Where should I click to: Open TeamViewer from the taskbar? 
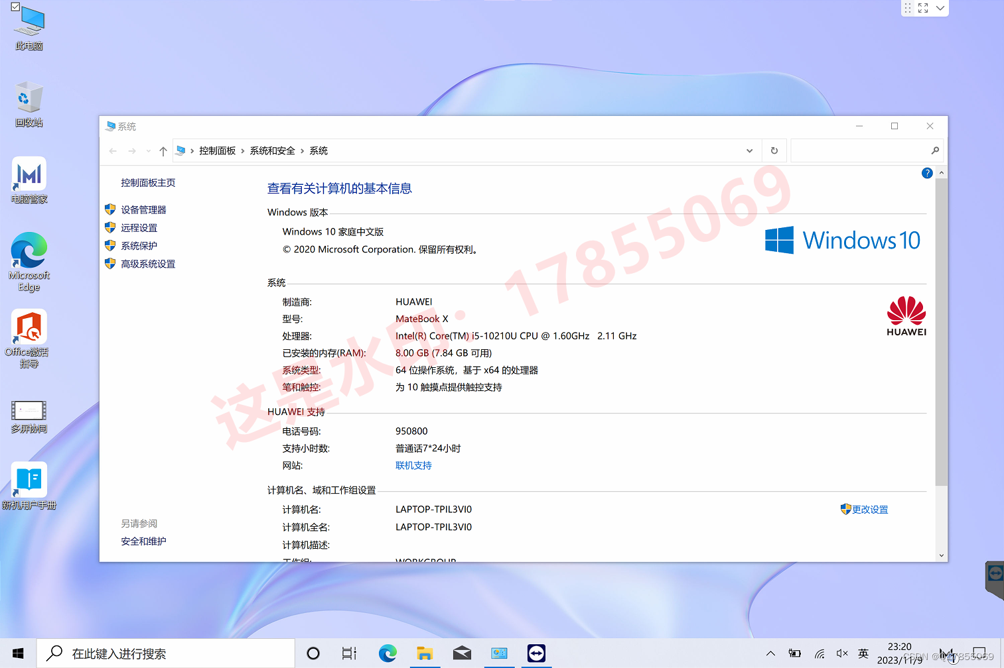coord(536,653)
